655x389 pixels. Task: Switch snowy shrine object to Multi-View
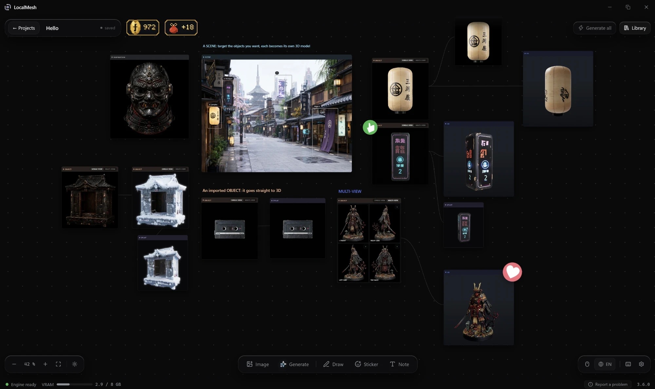coord(180,169)
